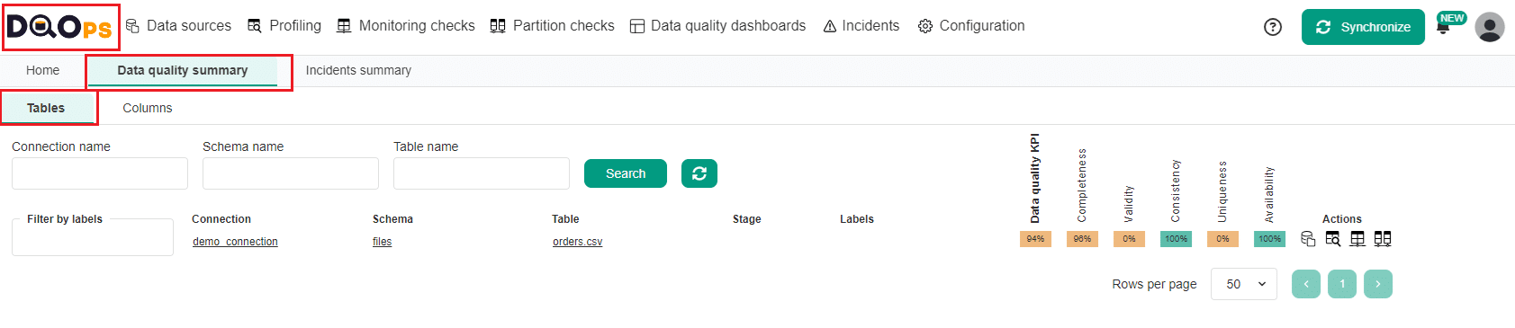Open the demo_connection link
1515x328 pixels.
click(235, 242)
